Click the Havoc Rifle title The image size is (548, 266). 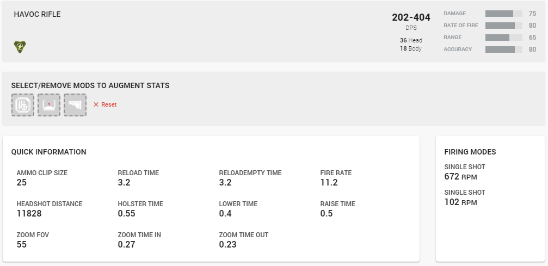(x=38, y=14)
